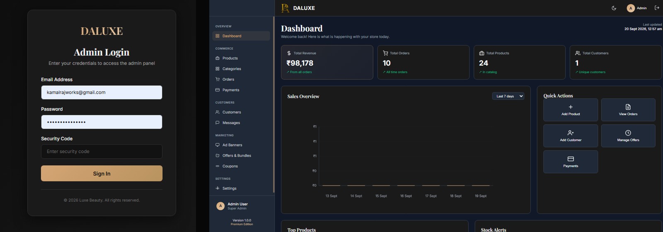
Task: Click the "13 Sept" chart axis label
Action: 331,196
